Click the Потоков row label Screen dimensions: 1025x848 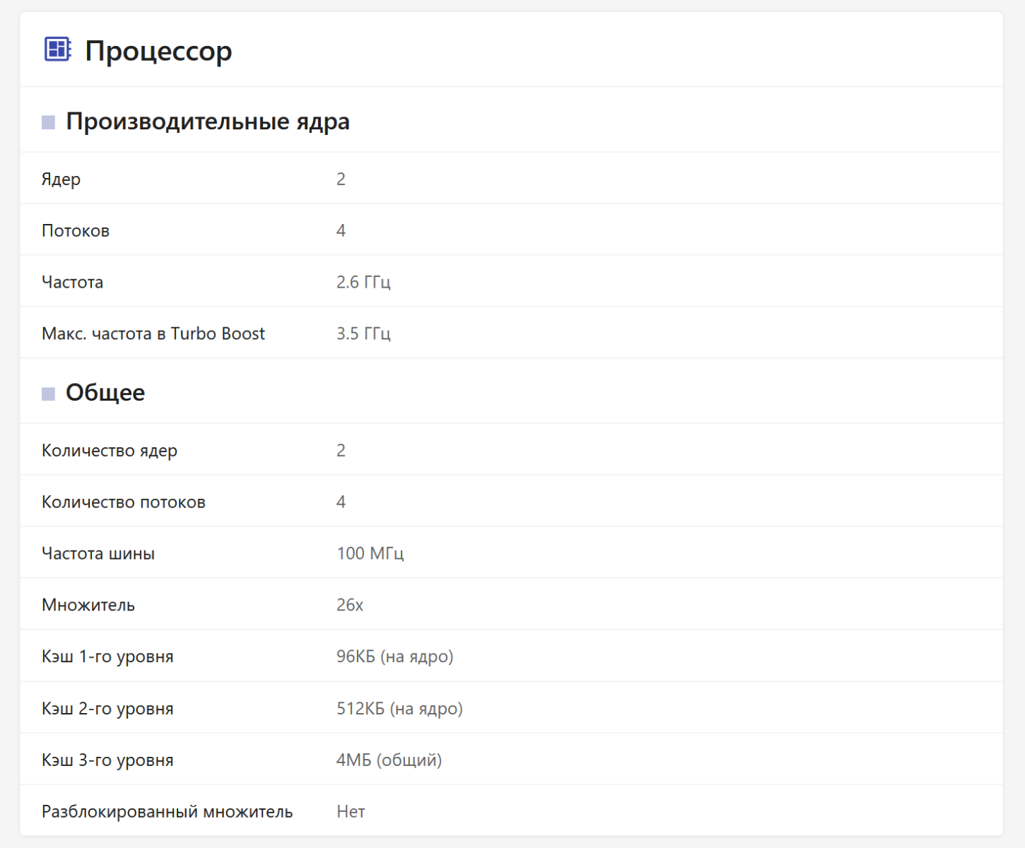point(76,230)
